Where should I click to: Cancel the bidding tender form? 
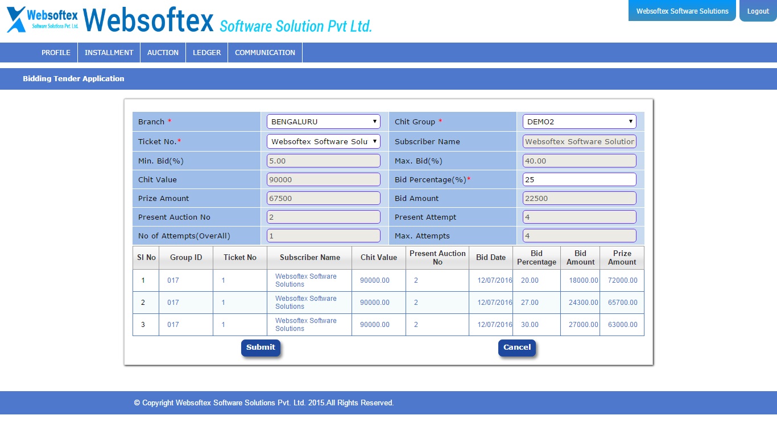click(x=517, y=347)
